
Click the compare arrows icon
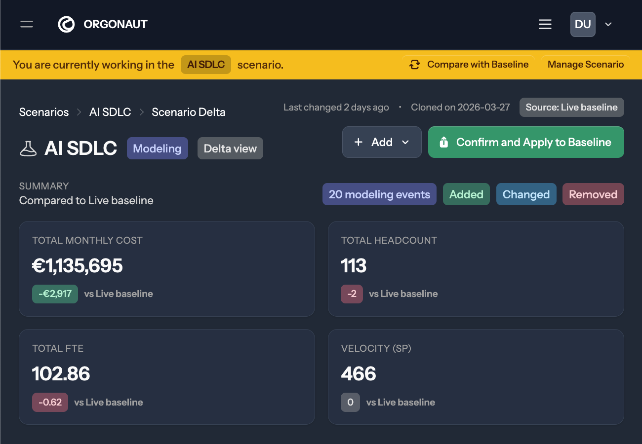415,65
